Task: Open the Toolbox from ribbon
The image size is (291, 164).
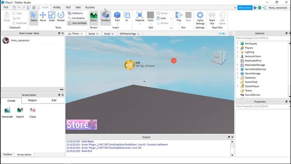Action: [x=105, y=17]
